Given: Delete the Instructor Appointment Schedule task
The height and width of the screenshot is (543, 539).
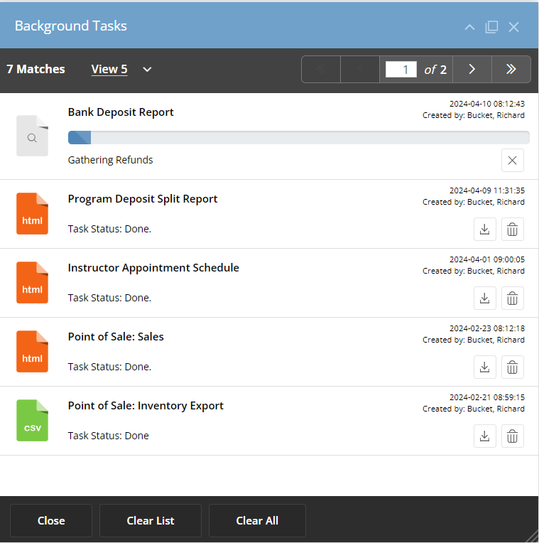Looking at the screenshot, I should (x=512, y=299).
